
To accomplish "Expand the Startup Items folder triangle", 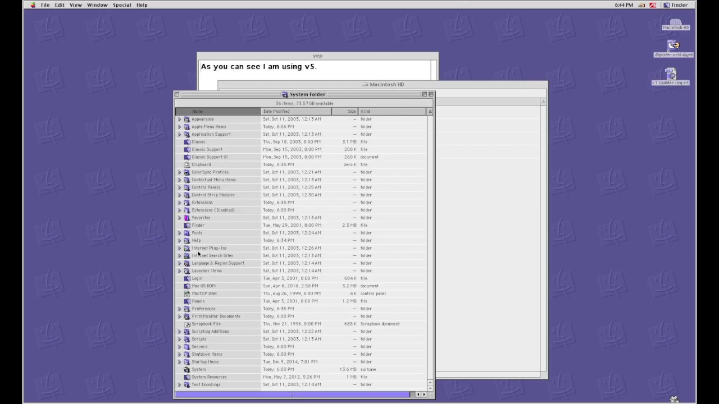I will coord(180,362).
